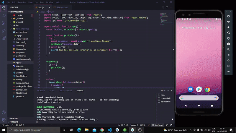Open Messages app on the phone
The width and height of the screenshot is (236, 133).
click(190, 89)
